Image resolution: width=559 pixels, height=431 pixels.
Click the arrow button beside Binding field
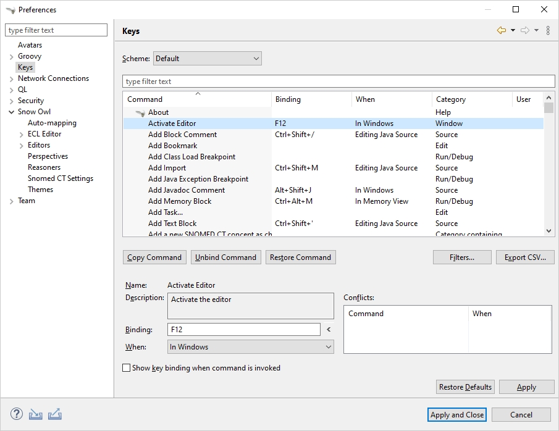tap(329, 330)
